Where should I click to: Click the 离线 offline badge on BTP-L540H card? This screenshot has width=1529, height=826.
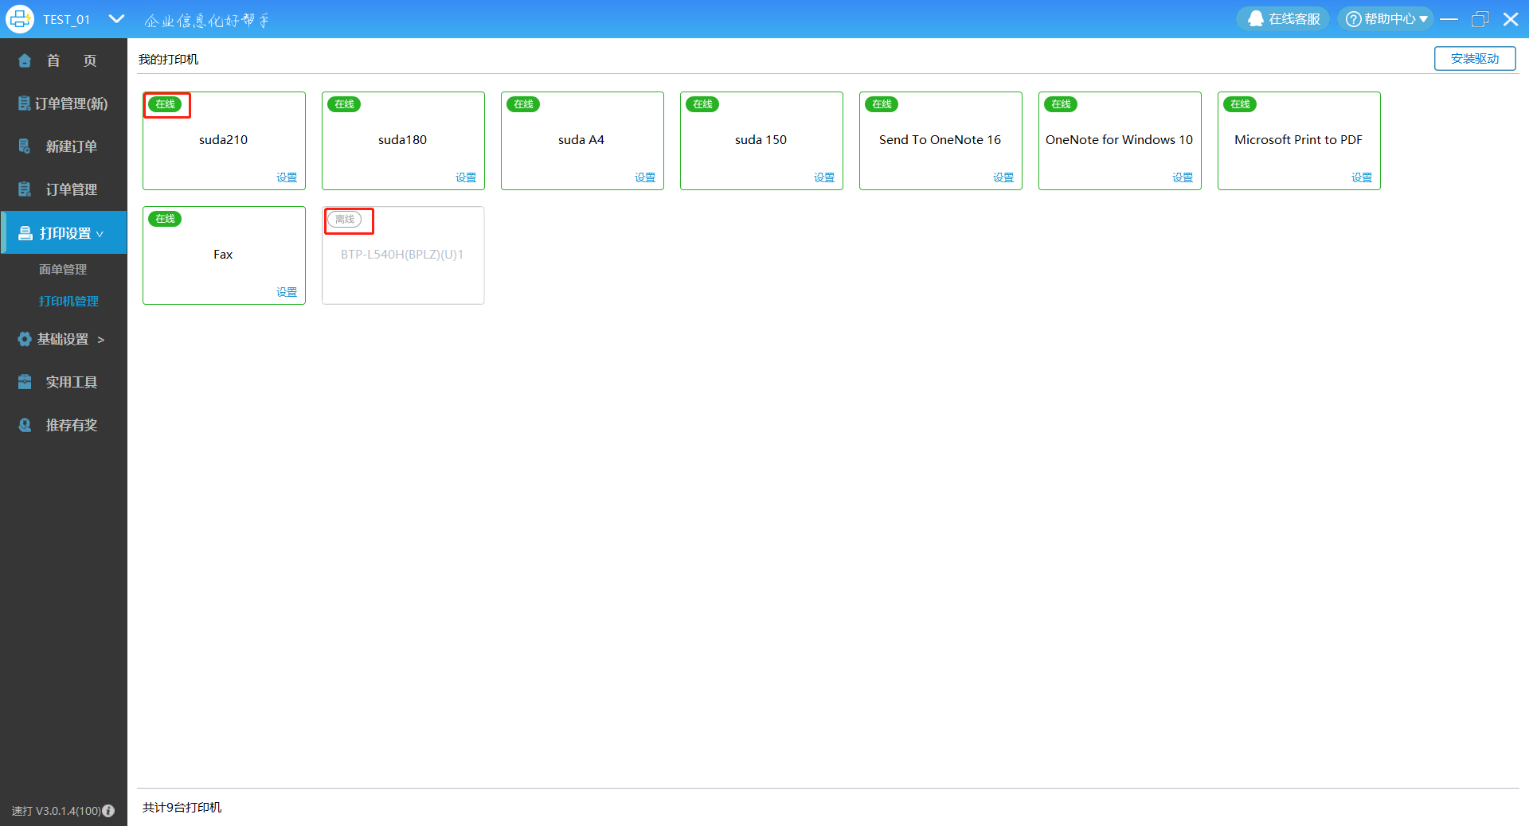click(345, 219)
